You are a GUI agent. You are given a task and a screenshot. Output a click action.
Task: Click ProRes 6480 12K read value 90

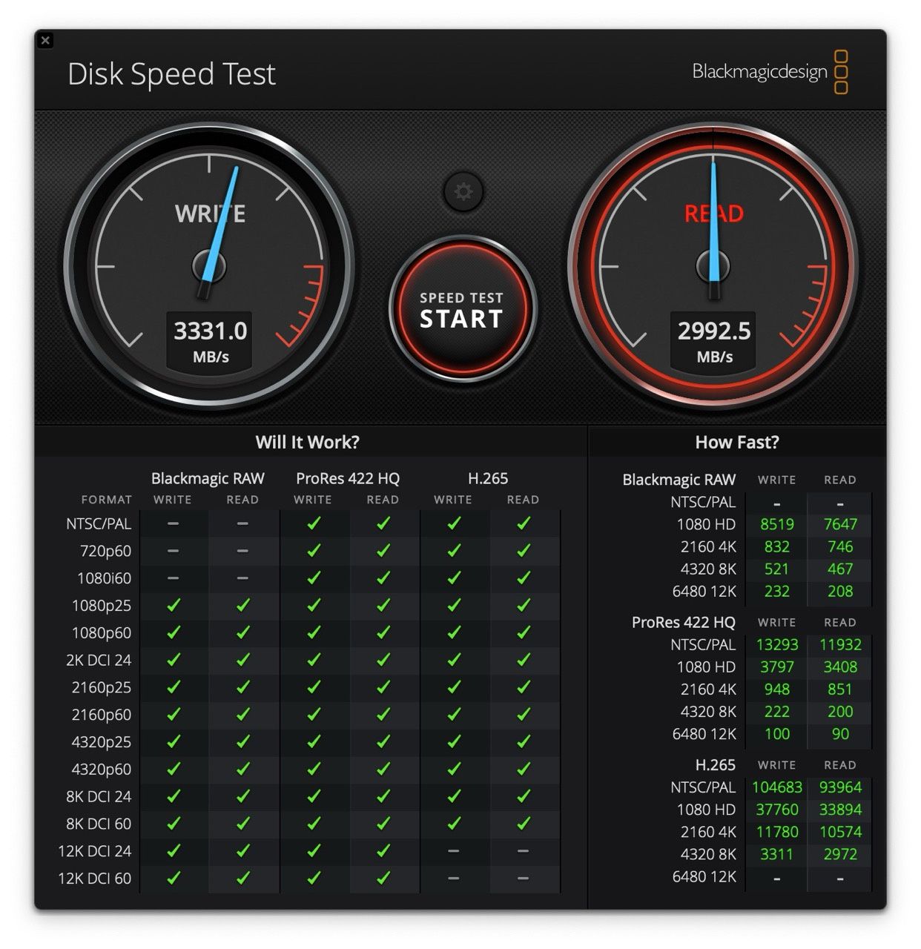(x=840, y=733)
